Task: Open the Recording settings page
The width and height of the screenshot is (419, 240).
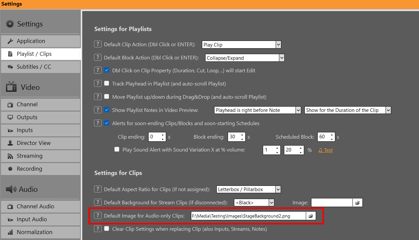Action: [40, 169]
